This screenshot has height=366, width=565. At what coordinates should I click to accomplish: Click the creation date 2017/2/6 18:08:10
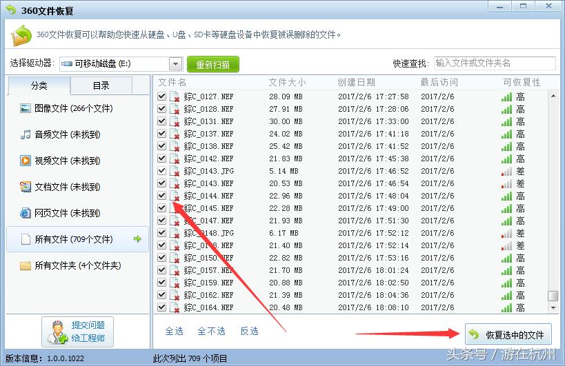[373, 307]
